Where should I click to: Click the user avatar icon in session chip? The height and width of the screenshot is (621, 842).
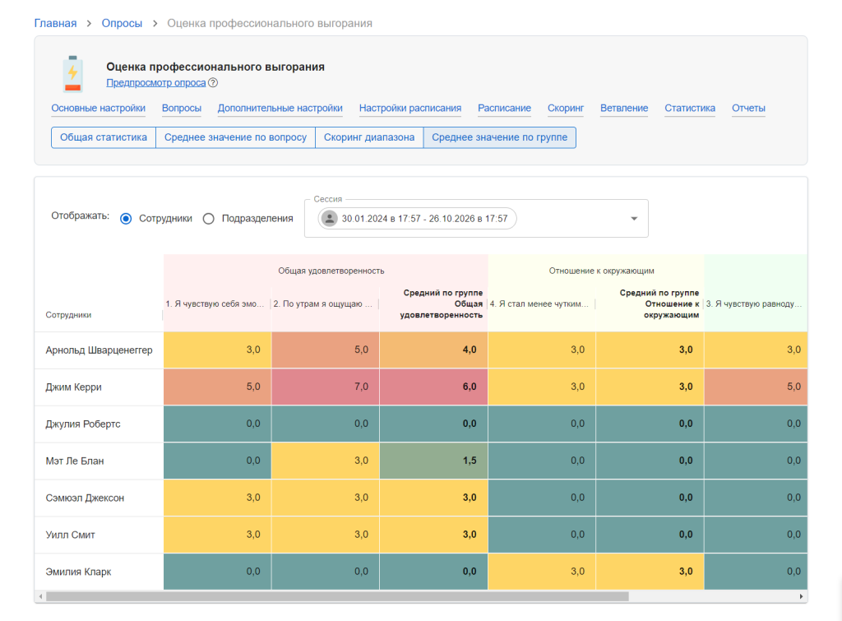coord(330,219)
